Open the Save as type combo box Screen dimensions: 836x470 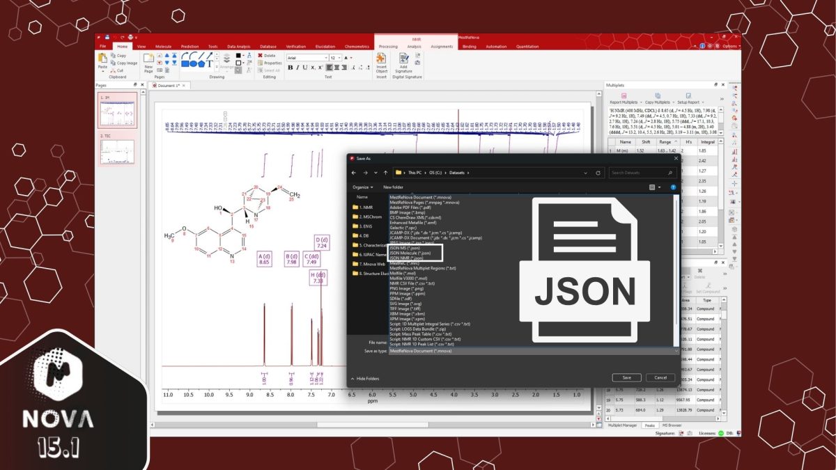534,351
